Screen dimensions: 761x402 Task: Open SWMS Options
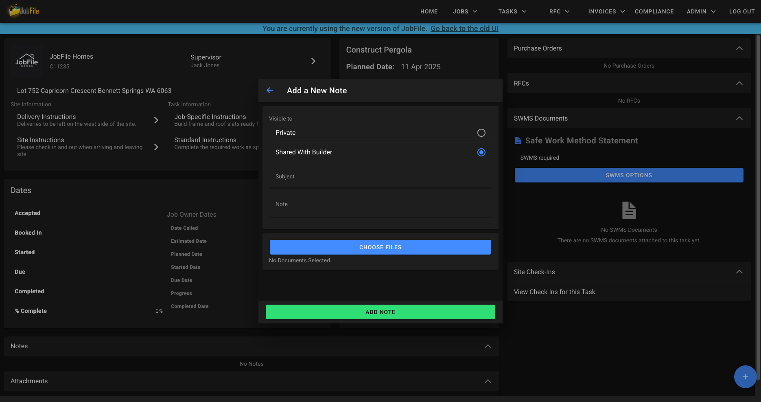pyautogui.click(x=629, y=175)
